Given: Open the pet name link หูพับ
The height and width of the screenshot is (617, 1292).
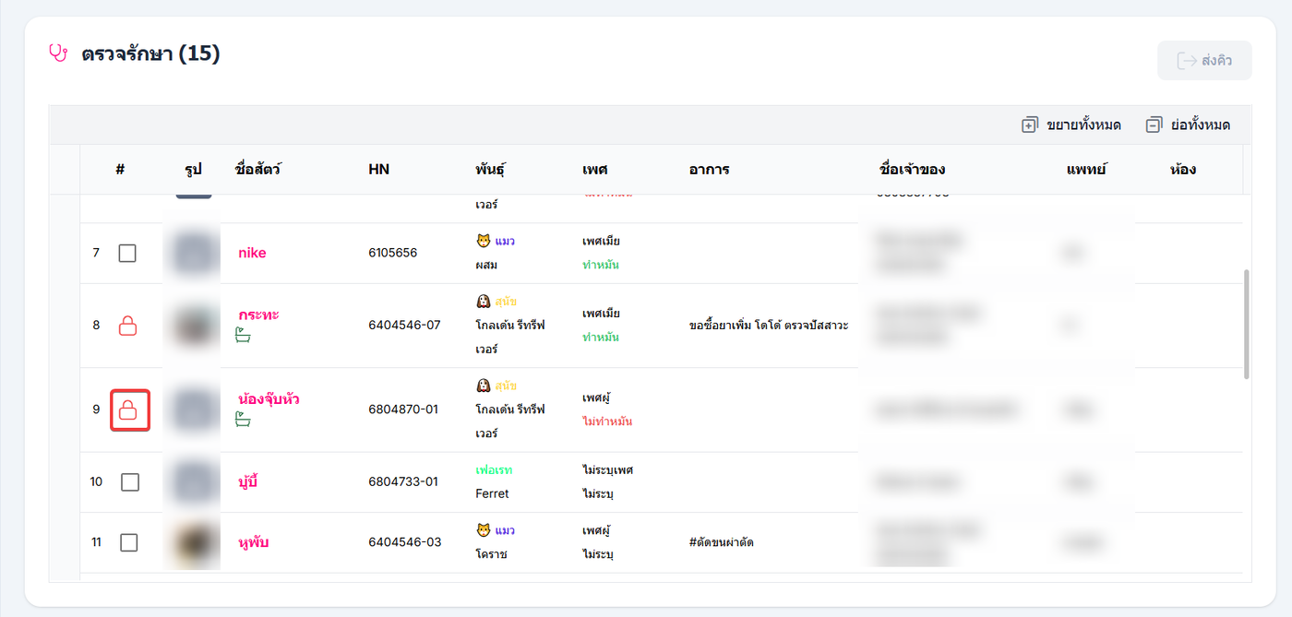Looking at the screenshot, I should click(253, 542).
